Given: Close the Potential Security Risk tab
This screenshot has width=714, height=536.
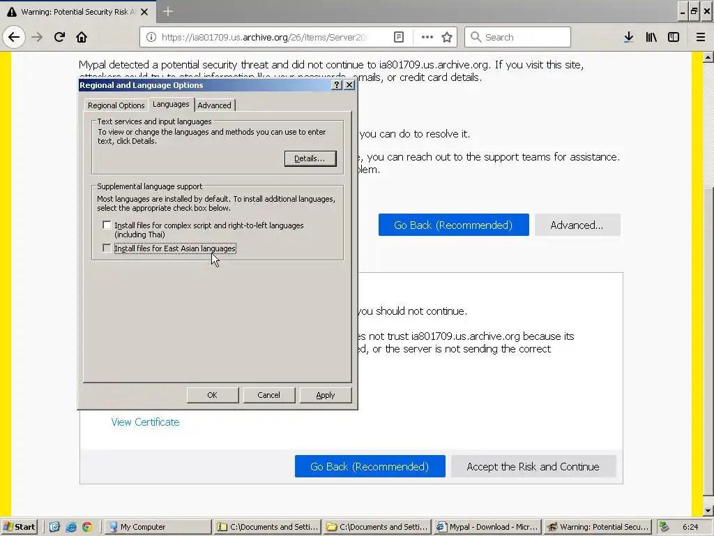Looking at the screenshot, I should point(144,12).
